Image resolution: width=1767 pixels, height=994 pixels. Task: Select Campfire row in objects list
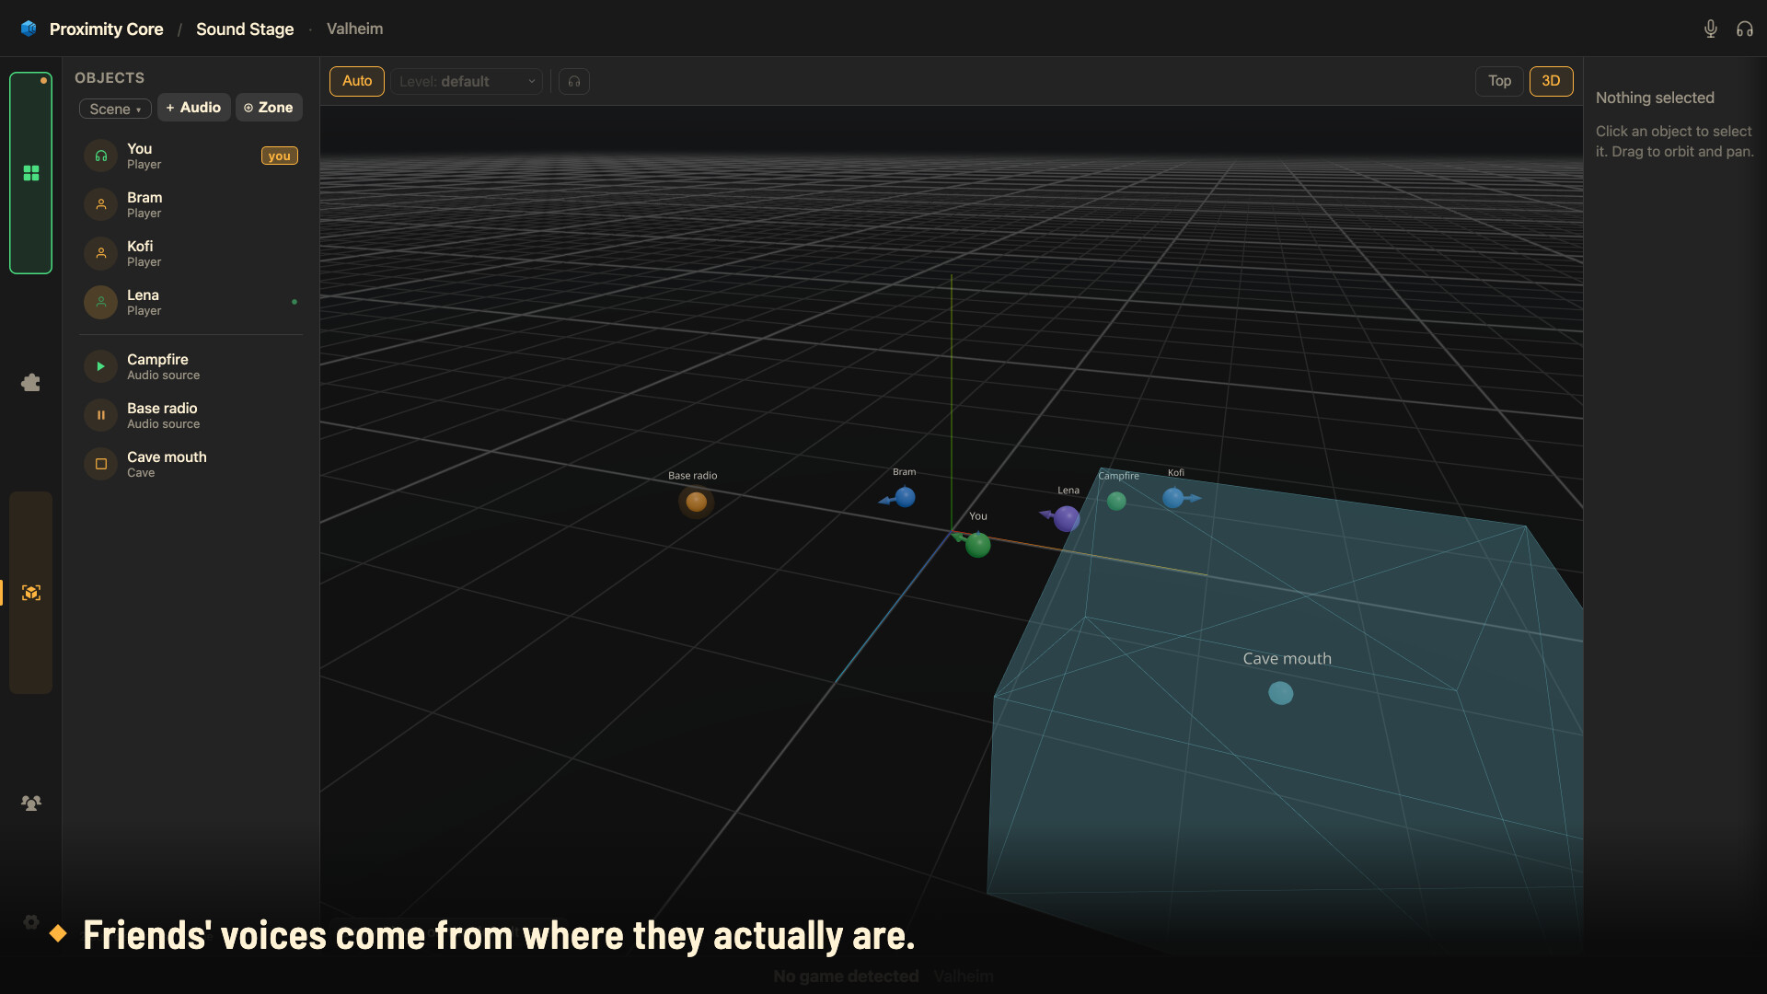coord(191,366)
